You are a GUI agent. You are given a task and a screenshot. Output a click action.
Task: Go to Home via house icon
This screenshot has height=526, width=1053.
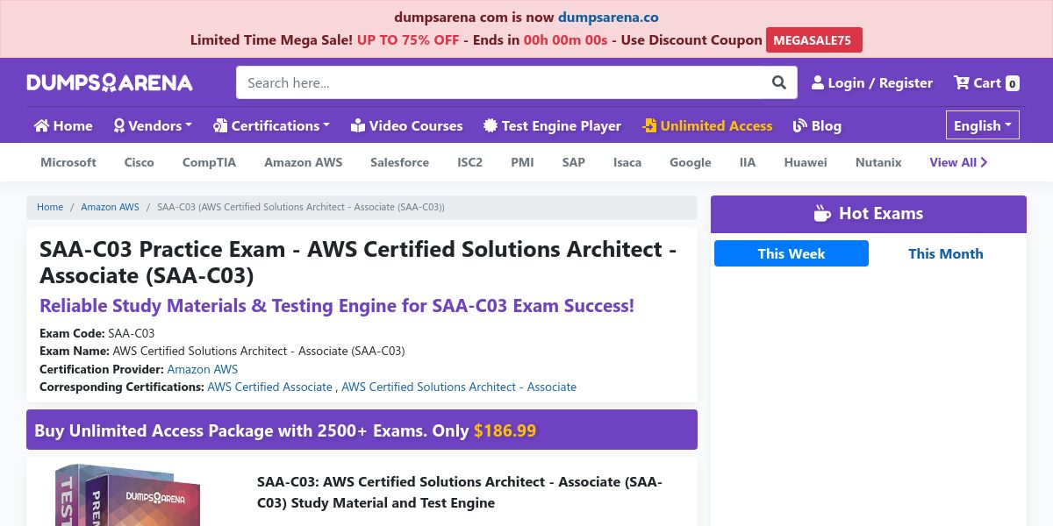(x=41, y=125)
